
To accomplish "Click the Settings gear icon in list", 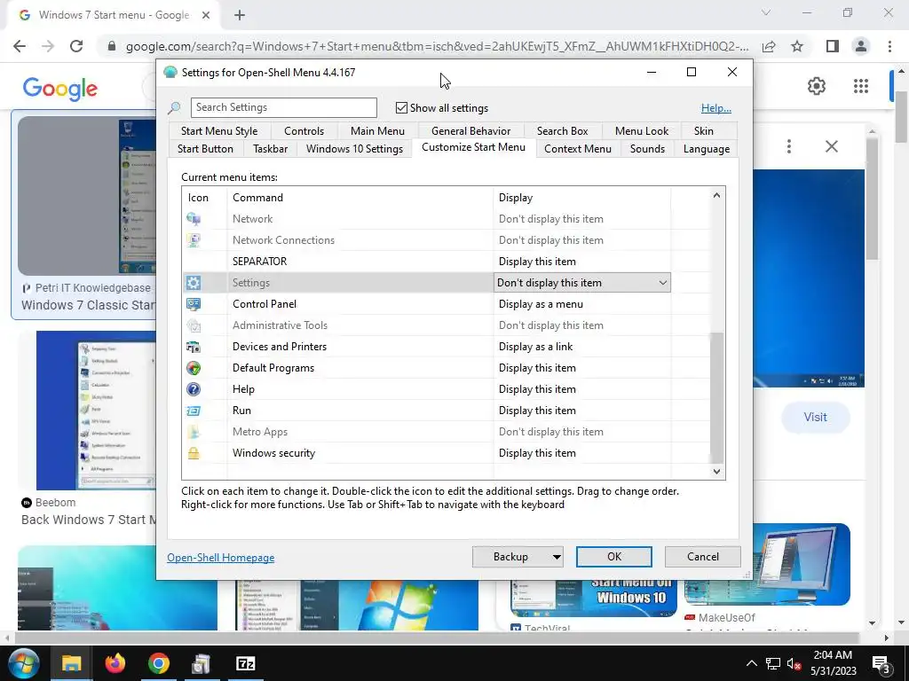I will click(194, 283).
